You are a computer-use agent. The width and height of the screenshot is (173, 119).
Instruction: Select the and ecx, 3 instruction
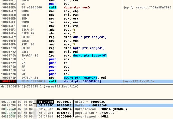(x=86, y=44)
